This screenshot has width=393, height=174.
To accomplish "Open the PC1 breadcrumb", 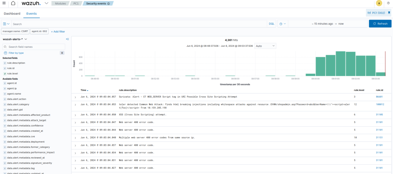I will point(77,3).
